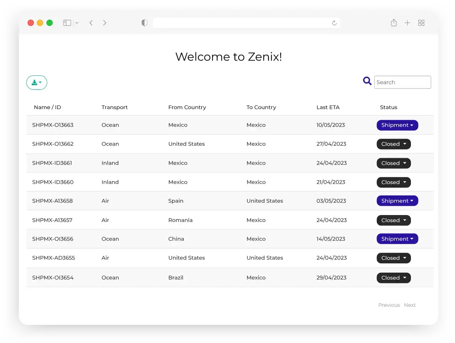Image resolution: width=455 pixels, height=343 pixels.
Task: Go forward with browser forward arrow
Action: click(105, 23)
